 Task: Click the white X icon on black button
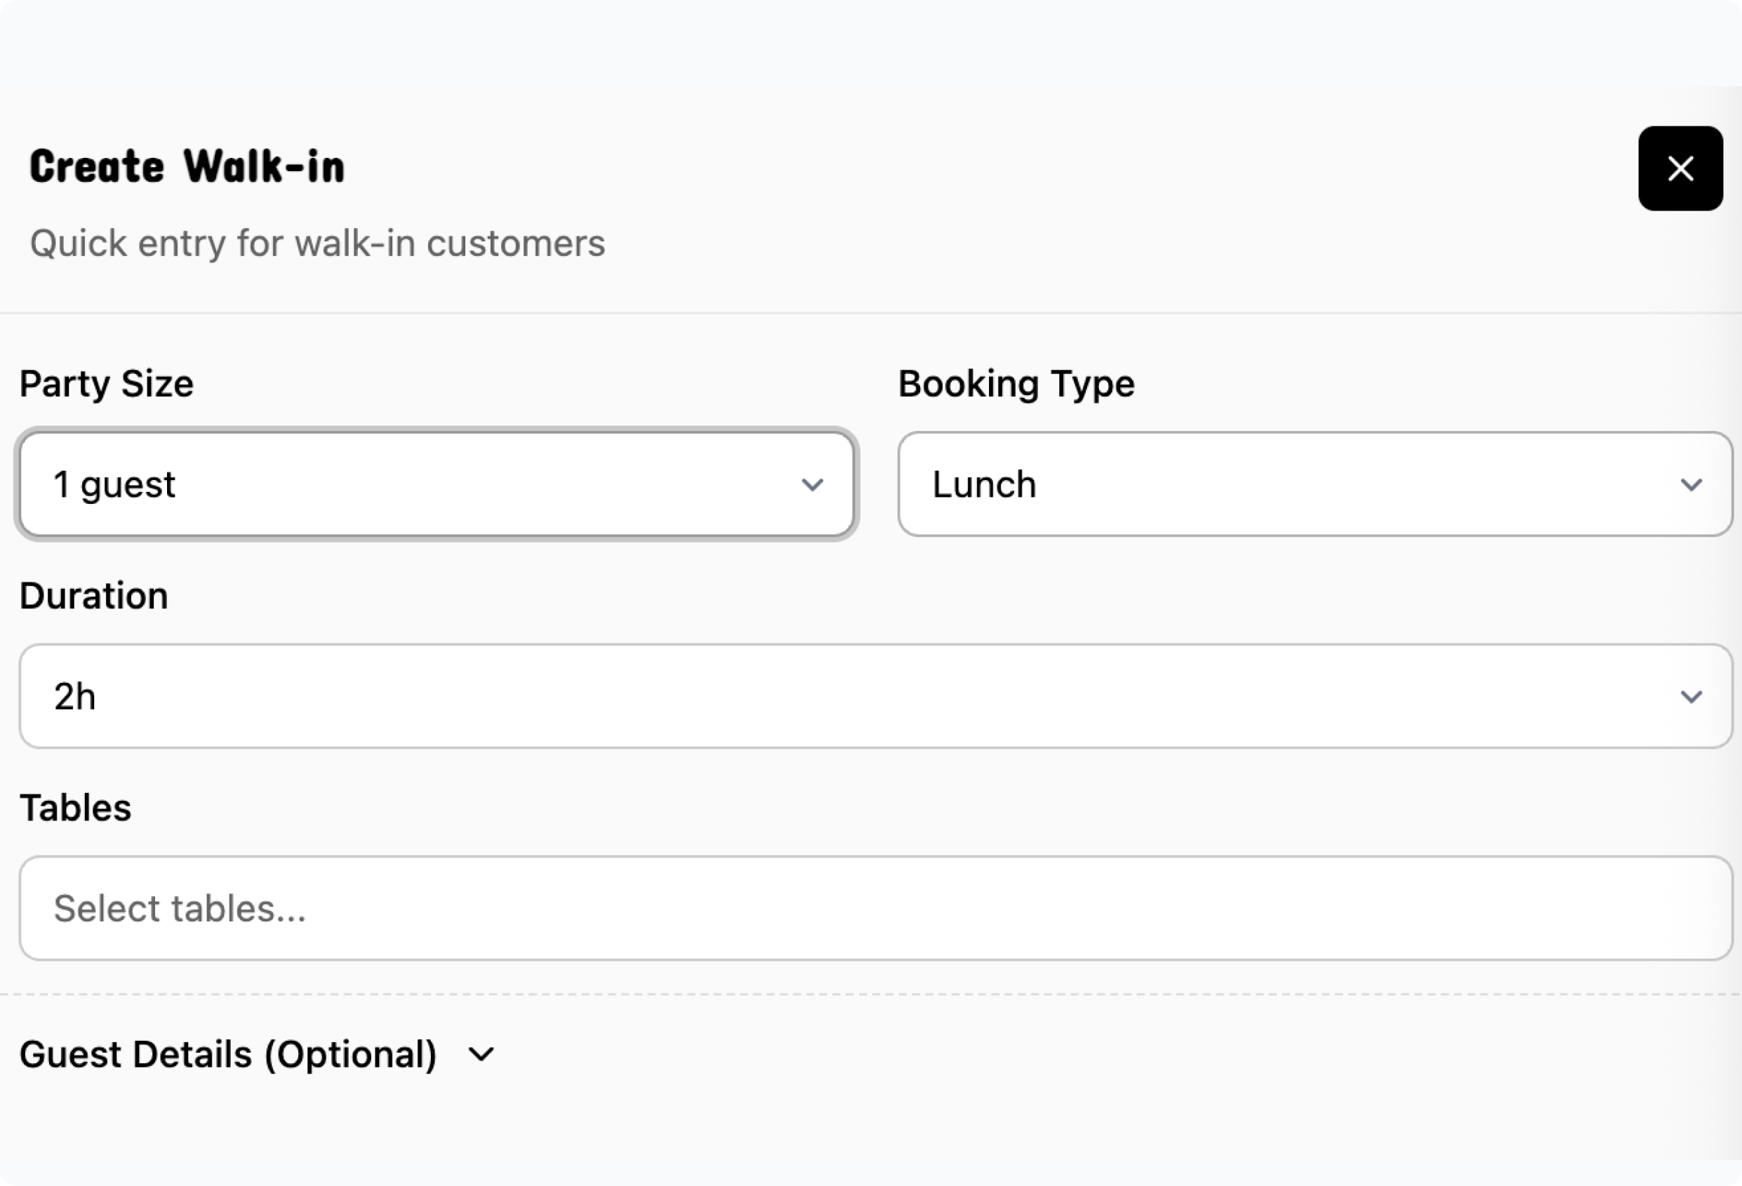pos(1680,168)
